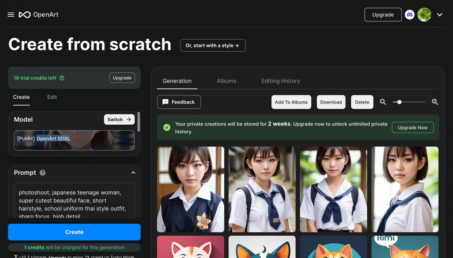Click the zoom in magnifier icon

(435, 102)
